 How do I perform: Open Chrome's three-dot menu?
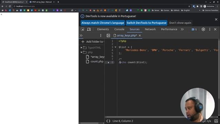[217, 6]
